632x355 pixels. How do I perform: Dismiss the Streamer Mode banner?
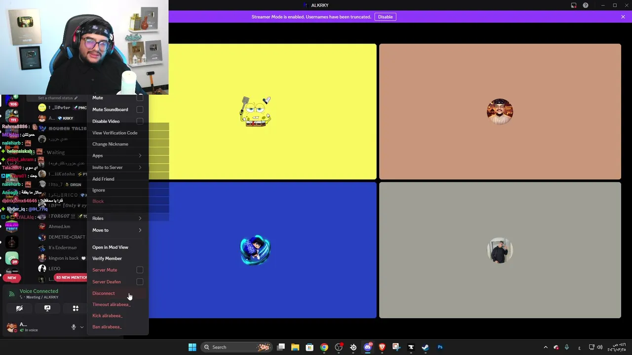click(x=623, y=17)
